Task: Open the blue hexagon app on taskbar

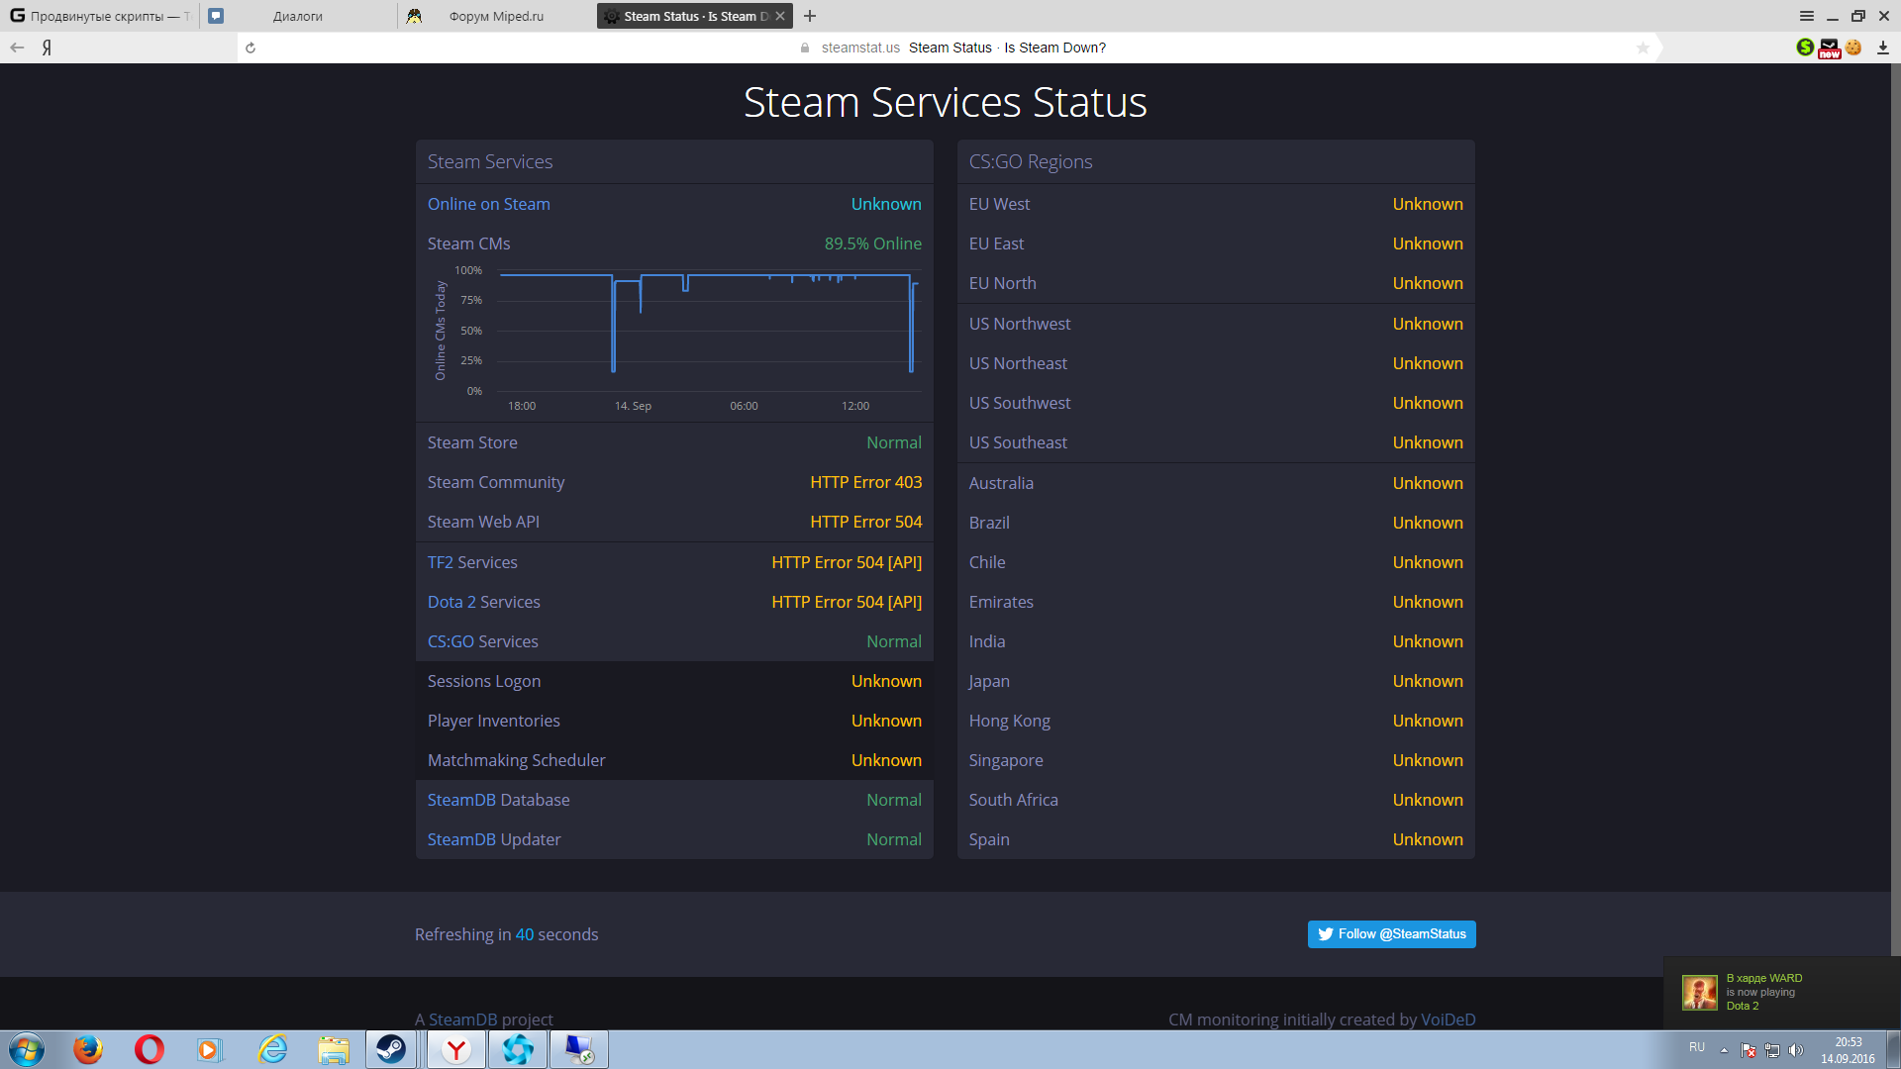Action: point(518,1049)
